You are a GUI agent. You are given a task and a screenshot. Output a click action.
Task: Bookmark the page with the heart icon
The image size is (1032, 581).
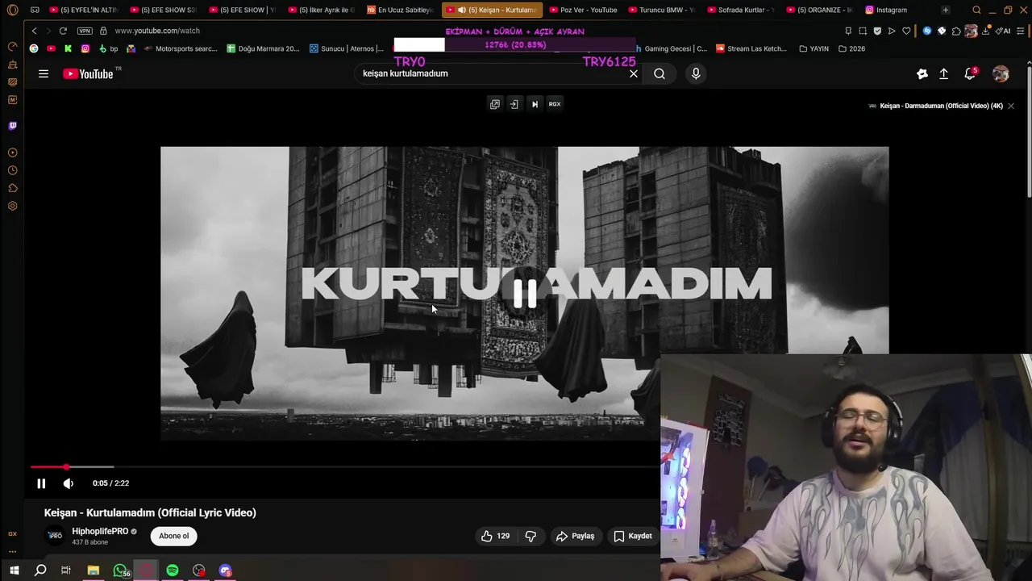(906, 31)
